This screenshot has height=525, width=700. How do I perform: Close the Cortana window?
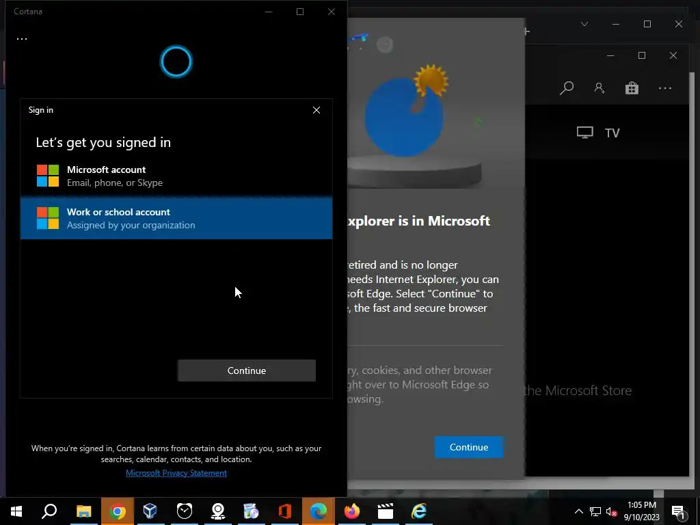[x=332, y=12]
